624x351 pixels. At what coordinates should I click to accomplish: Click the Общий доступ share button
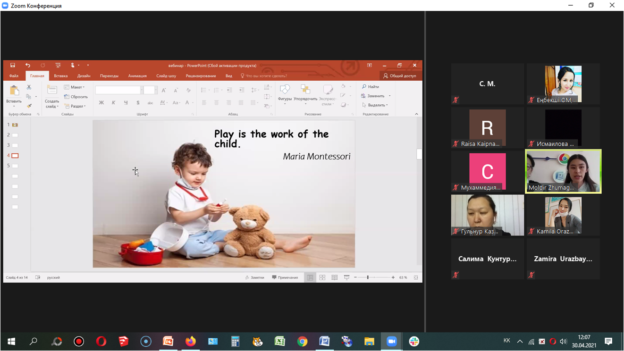pos(400,76)
